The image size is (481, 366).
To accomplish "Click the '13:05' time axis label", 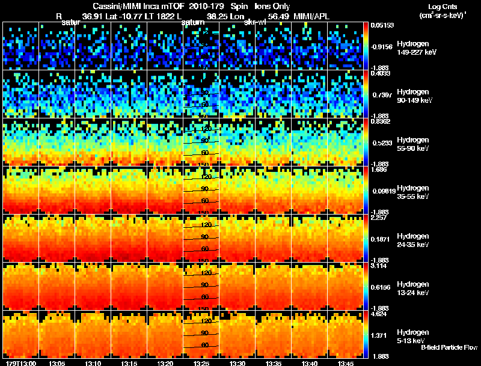I will click(57, 364).
